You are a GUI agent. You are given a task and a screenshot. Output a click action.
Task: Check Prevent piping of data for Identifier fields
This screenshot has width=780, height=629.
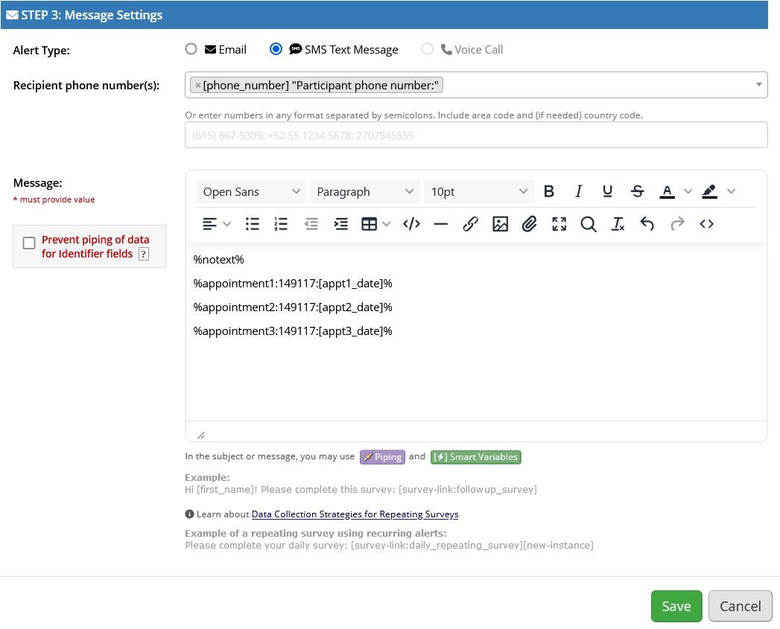29,243
